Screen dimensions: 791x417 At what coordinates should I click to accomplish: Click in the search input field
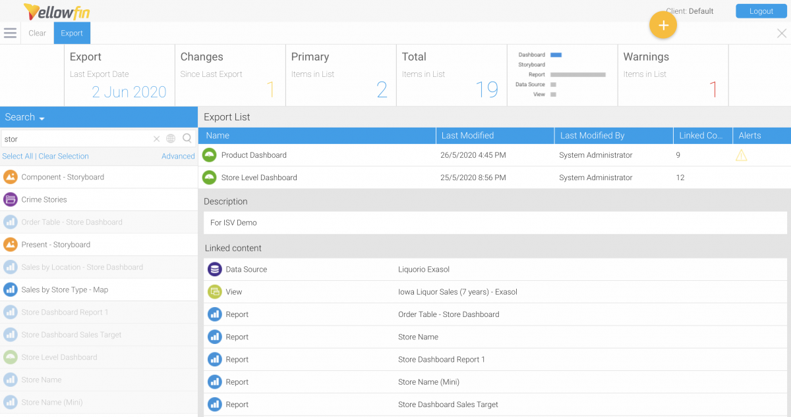76,139
